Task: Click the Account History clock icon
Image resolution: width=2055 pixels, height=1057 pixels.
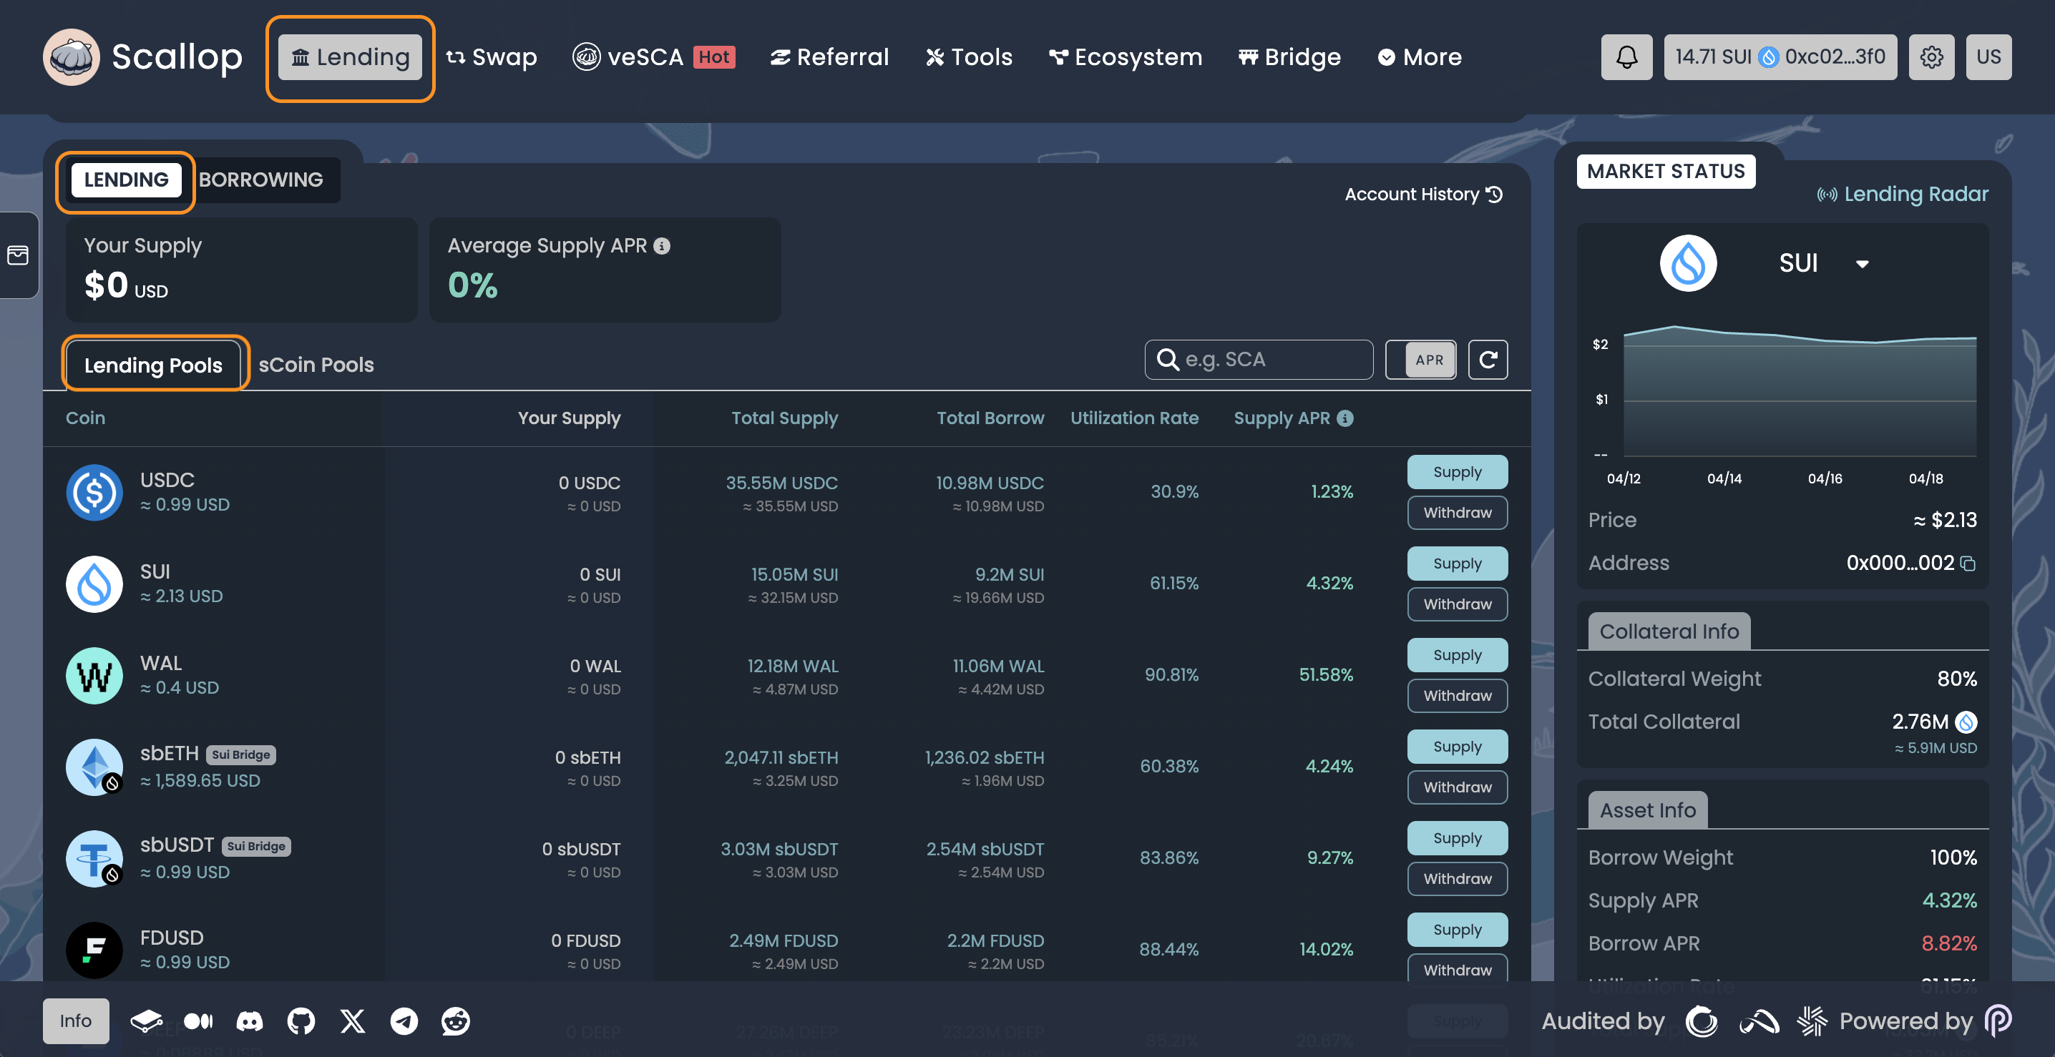Action: pos(1495,194)
